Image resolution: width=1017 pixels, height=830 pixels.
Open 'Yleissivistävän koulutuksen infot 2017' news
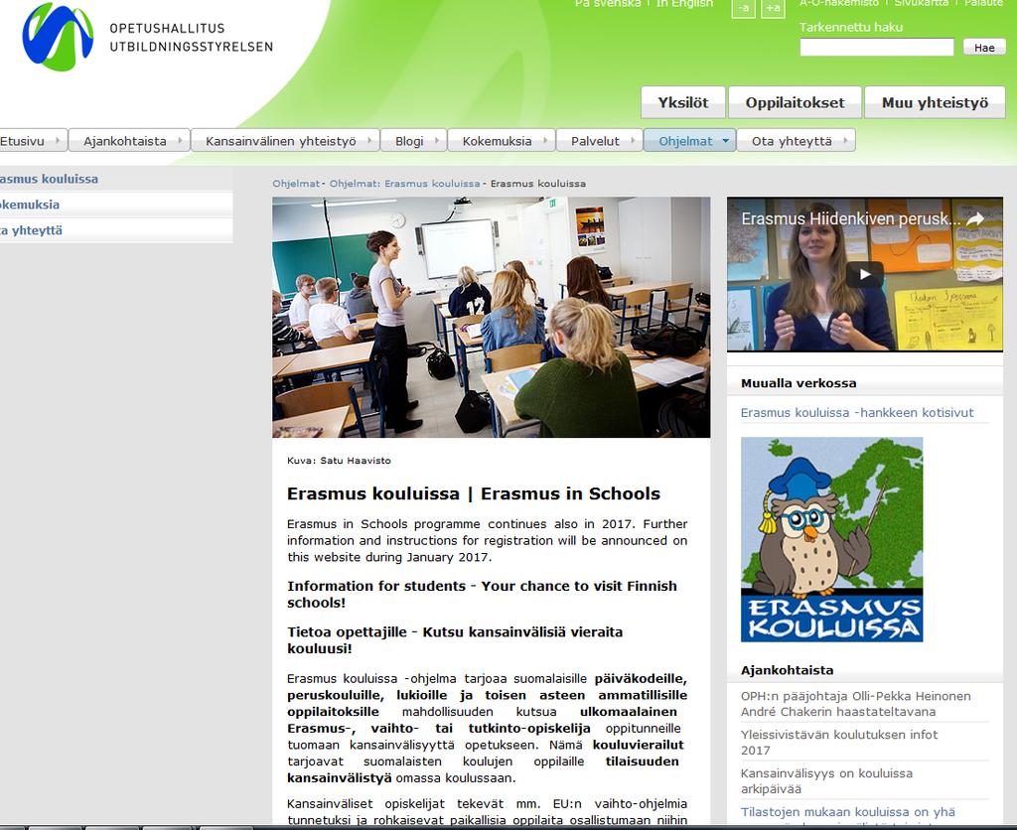pyautogui.click(x=838, y=743)
